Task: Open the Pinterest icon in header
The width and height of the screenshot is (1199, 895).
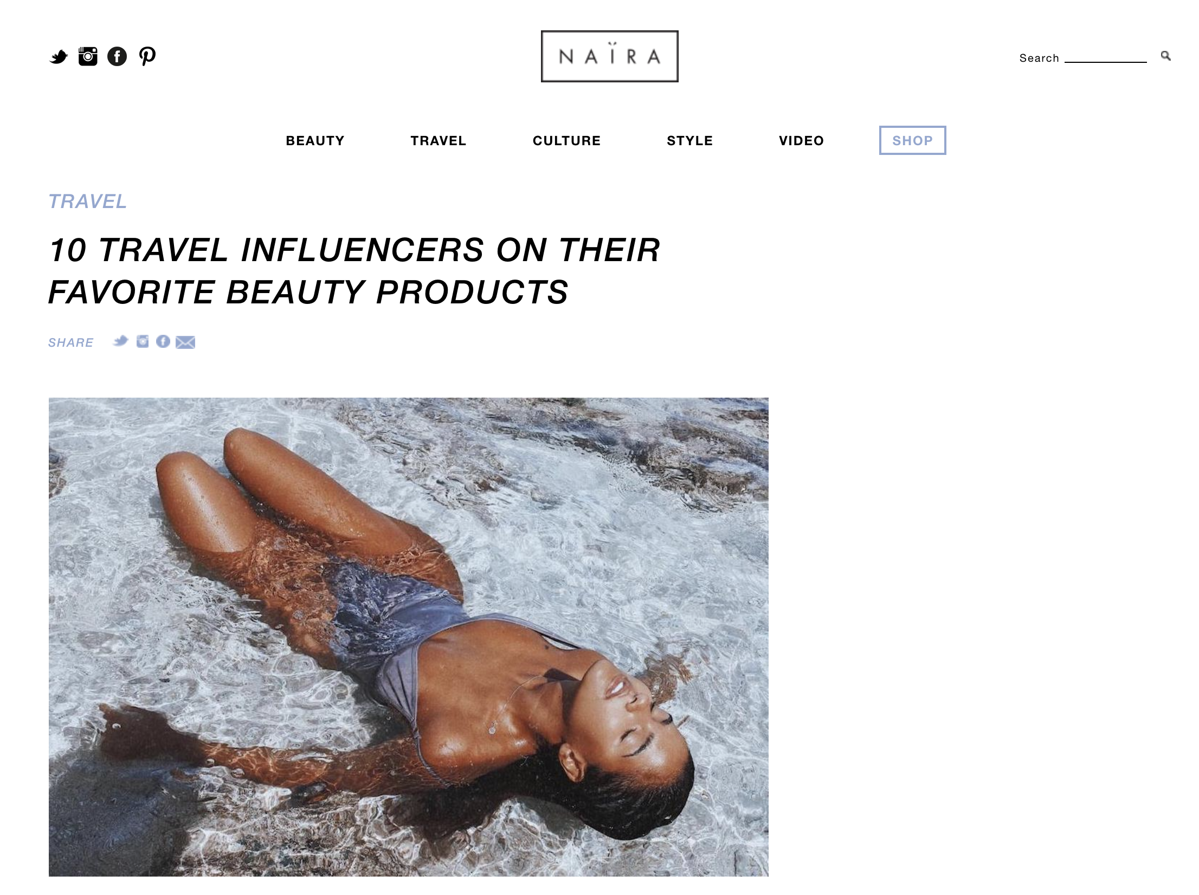Action: click(147, 56)
